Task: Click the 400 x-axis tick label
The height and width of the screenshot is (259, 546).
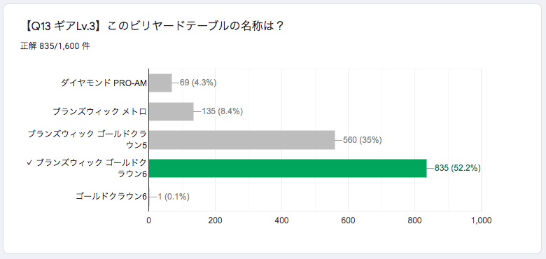Action: [281, 220]
